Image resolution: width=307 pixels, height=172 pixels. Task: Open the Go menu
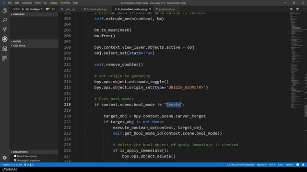[45, 3]
